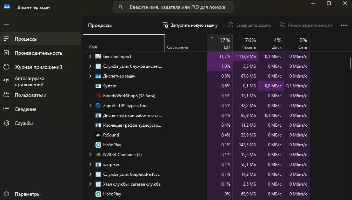Sort by the Имя column header
The width and height of the screenshot is (352, 200).
click(124, 43)
